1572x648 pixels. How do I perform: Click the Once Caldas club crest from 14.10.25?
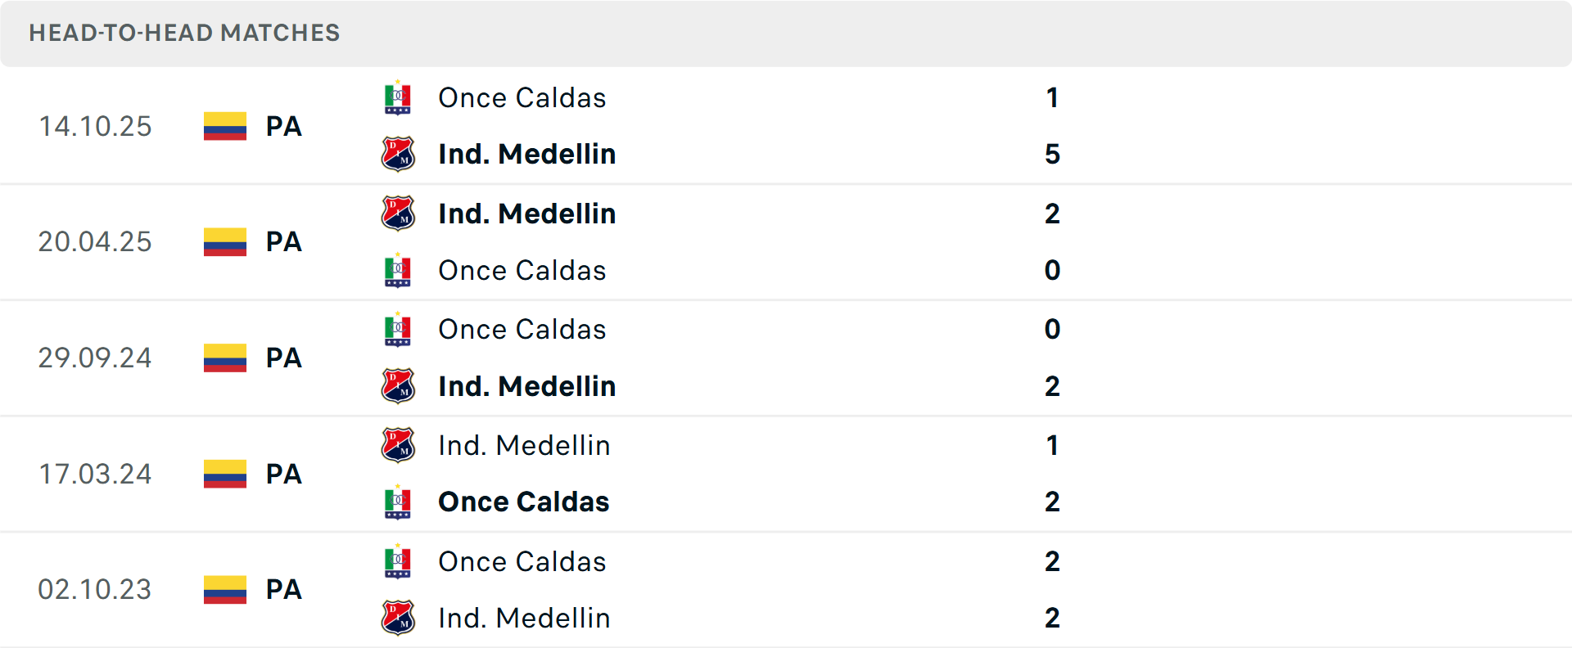point(398,97)
